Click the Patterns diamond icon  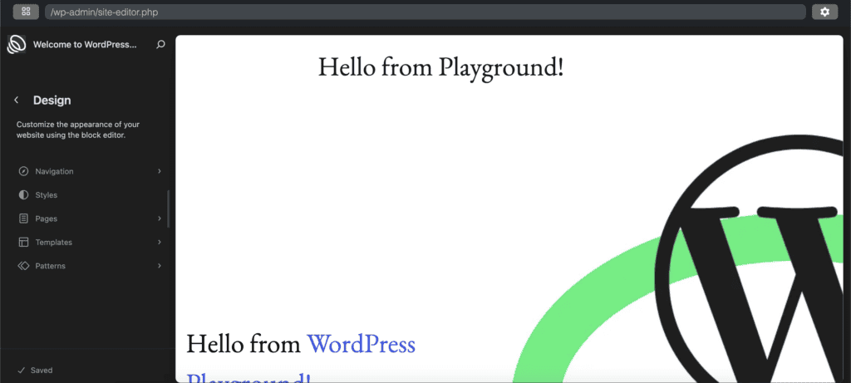tap(23, 266)
